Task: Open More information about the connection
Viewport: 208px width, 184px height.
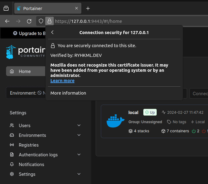Action: pos(68,93)
